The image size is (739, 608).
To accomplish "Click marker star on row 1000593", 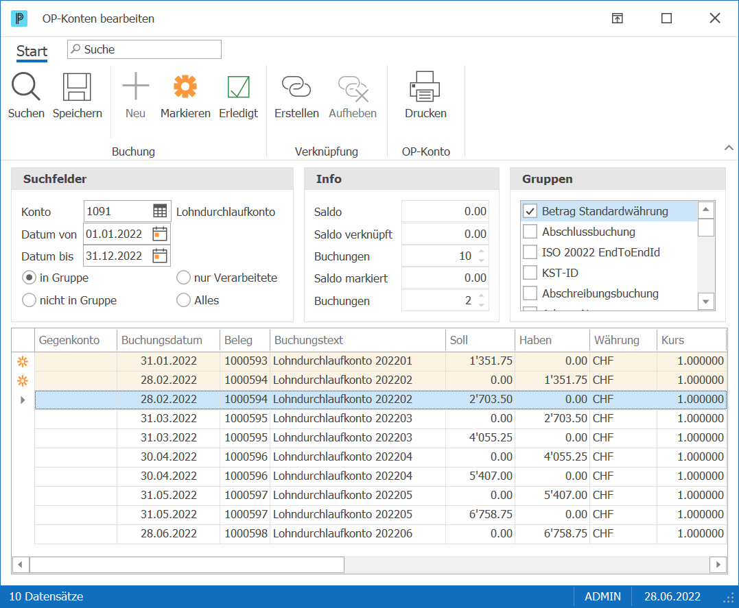I will (23, 361).
